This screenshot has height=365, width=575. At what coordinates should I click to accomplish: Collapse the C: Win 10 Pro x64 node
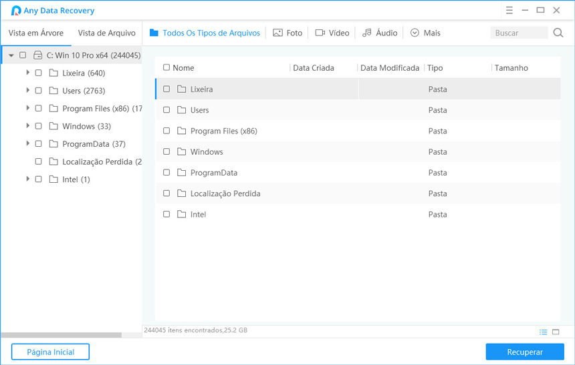tap(11, 55)
